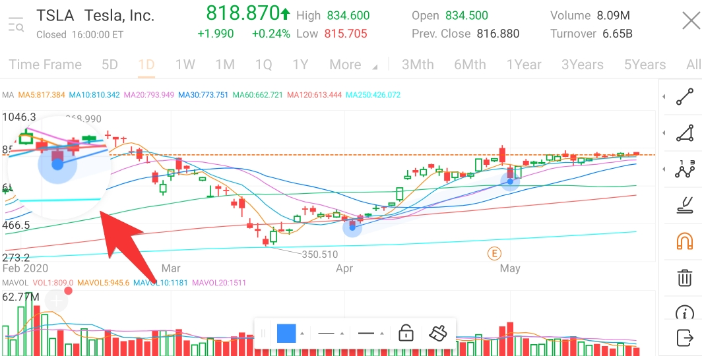Image resolution: width=702 pixels, height=356 pixels.
Task: Select the triangle shape drawing tool
Action: click(x=685, y=133)
